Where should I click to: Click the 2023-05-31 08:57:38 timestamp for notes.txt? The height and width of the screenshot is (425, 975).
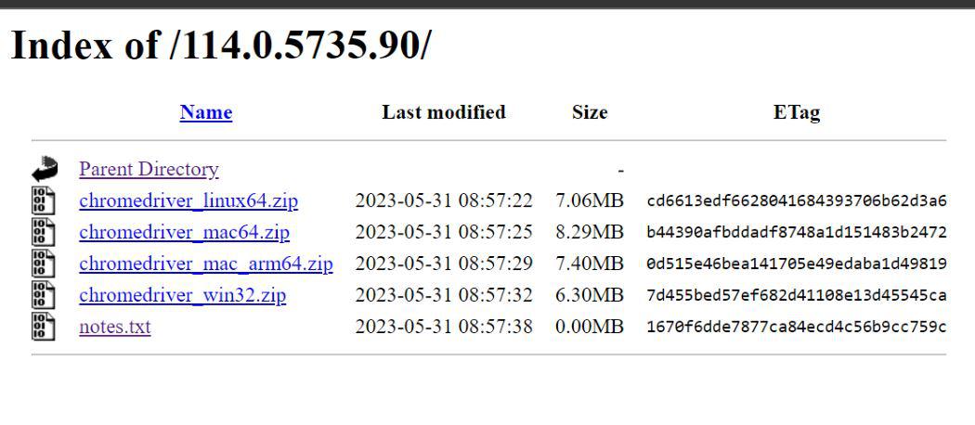point(444,327)
